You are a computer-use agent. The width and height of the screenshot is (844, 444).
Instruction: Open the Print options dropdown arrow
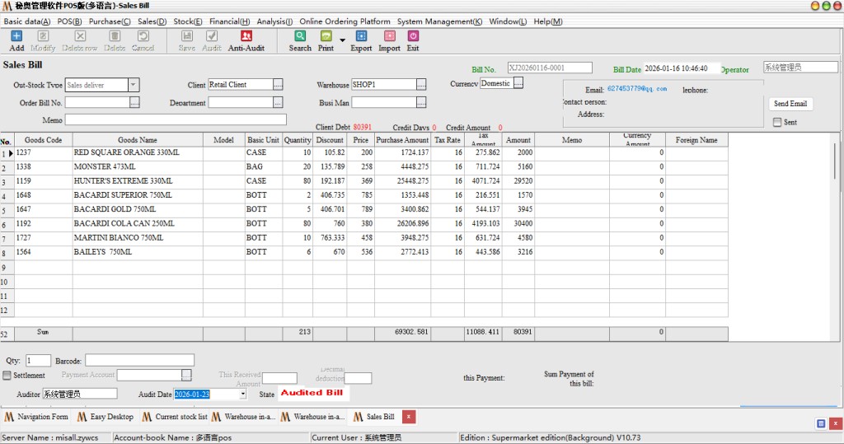342,40
